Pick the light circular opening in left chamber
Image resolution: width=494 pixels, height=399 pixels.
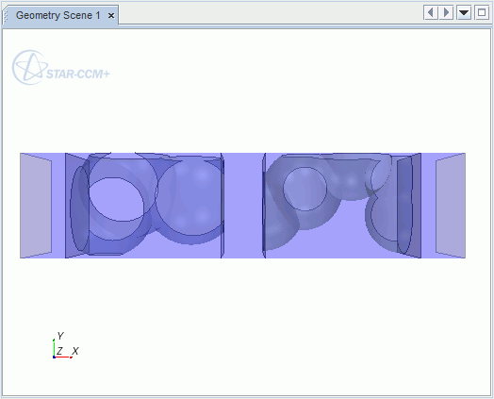[116, 199]
